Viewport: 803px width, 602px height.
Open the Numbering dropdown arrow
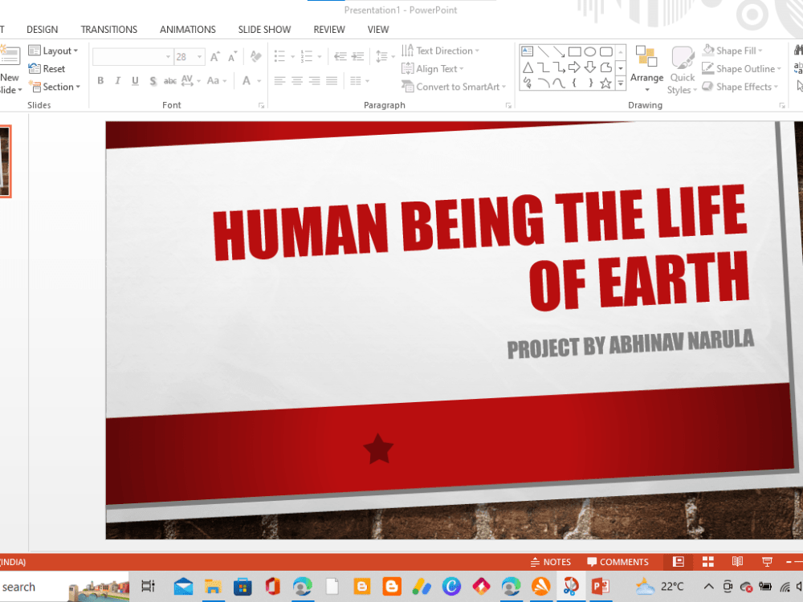[x=320, y=57]
